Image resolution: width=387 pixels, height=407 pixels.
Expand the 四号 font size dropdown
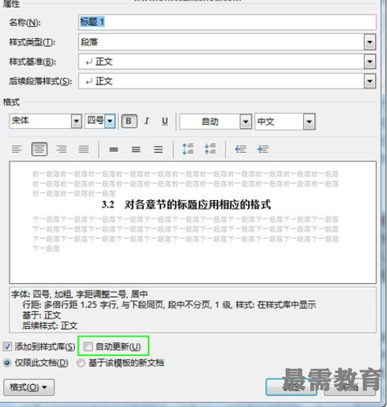tap(110, 121)
